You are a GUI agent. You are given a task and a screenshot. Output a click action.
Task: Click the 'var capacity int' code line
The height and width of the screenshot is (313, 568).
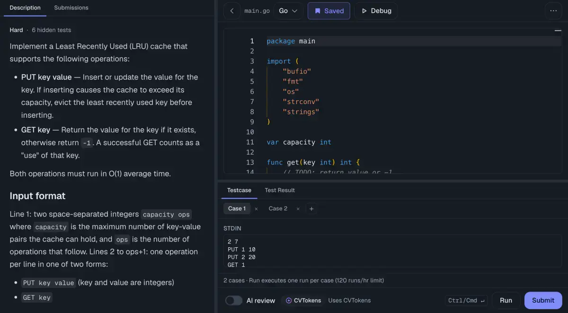click(299, 142)
